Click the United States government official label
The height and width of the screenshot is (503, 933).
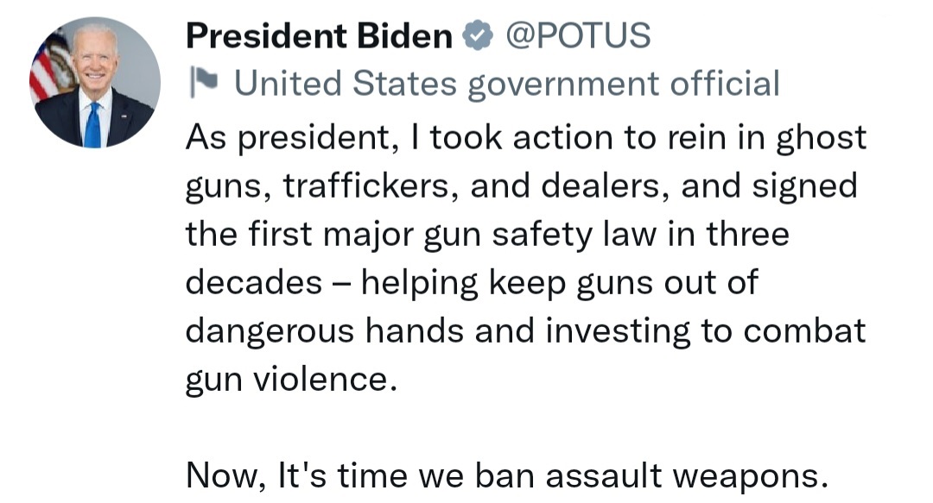point(507,84)
